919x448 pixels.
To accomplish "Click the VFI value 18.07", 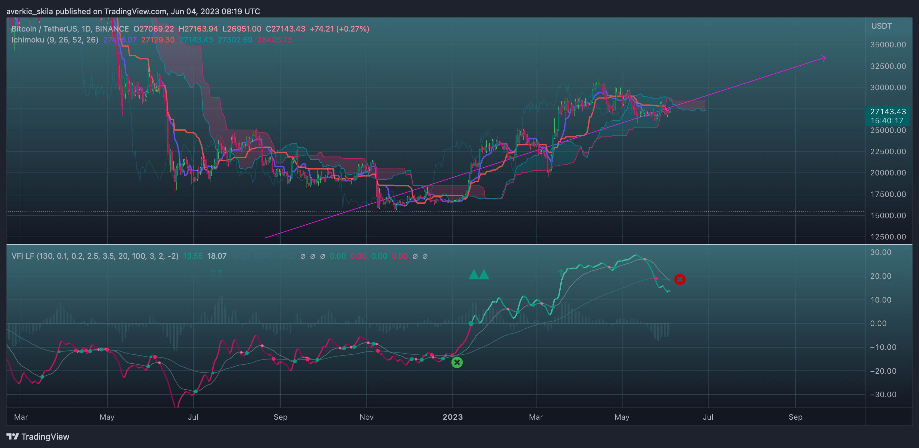I will coord(217,256).
